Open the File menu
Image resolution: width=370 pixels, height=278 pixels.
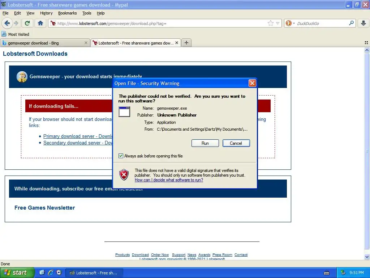[5, 13]
